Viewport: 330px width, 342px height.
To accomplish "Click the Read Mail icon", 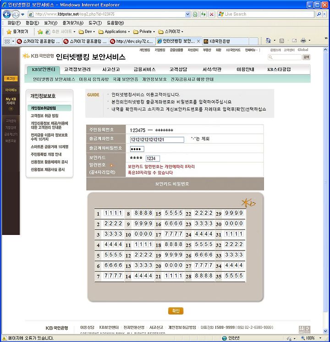I will (295, 41).
